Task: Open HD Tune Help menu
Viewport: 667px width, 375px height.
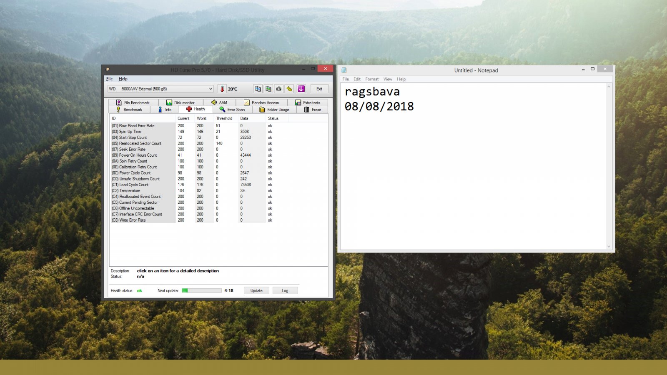Action: pos(123,79)
